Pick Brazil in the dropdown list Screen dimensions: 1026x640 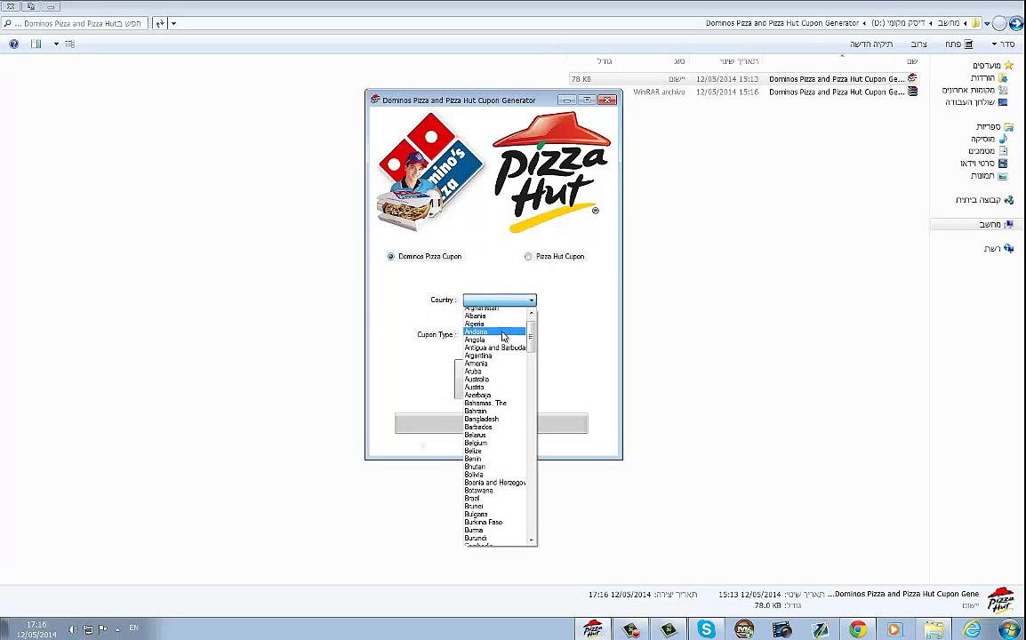point(494,498)
